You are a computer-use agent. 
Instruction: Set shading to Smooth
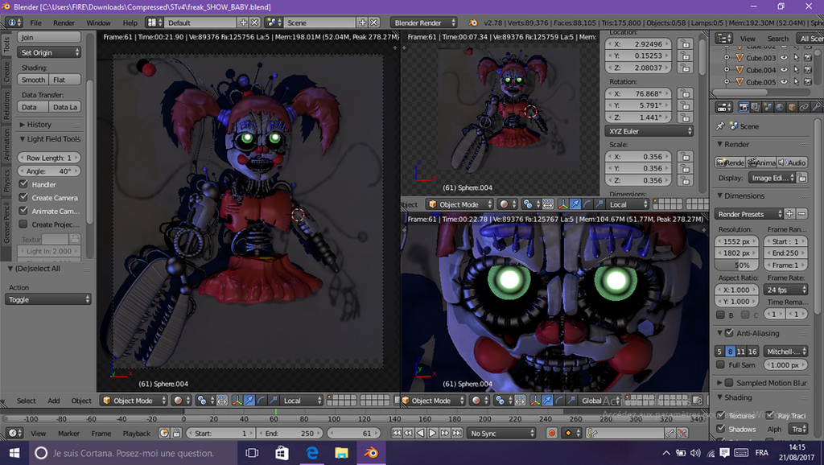coord(33,80)
